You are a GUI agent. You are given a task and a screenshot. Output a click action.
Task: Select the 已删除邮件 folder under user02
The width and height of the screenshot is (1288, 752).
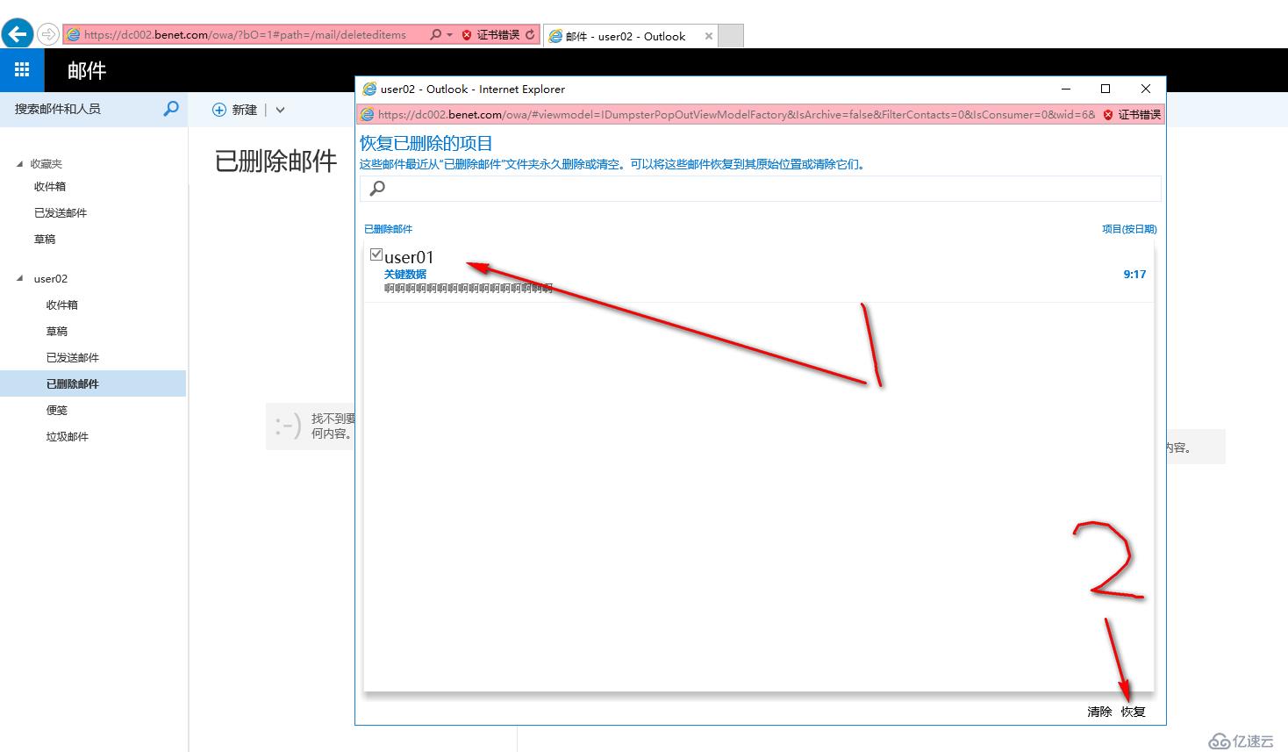tap(93, 383)
